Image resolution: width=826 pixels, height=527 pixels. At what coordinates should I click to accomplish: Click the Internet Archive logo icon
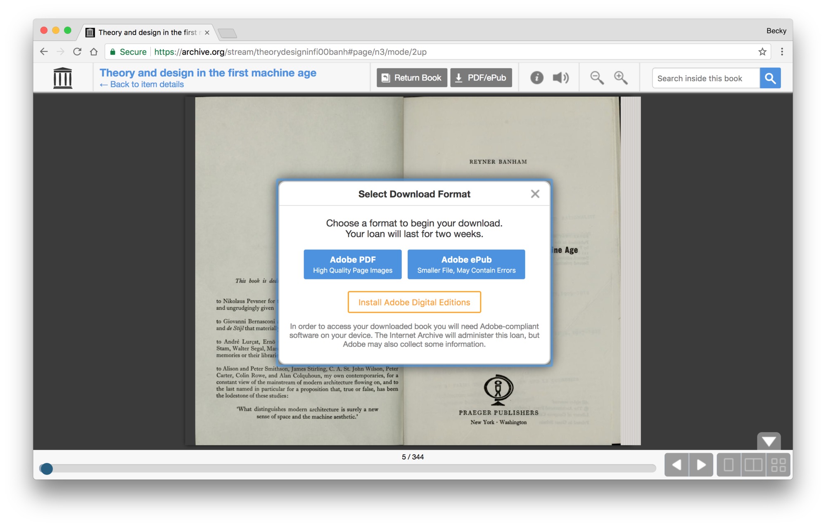[63, 78]
